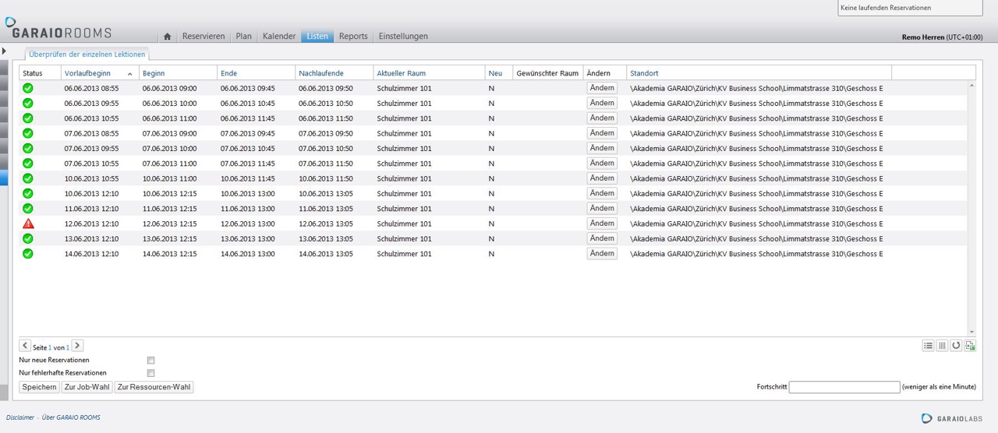This screenshot has height=433, width=998.
Task: Click the Fortschritt progress field
Action: coord(844,387)
